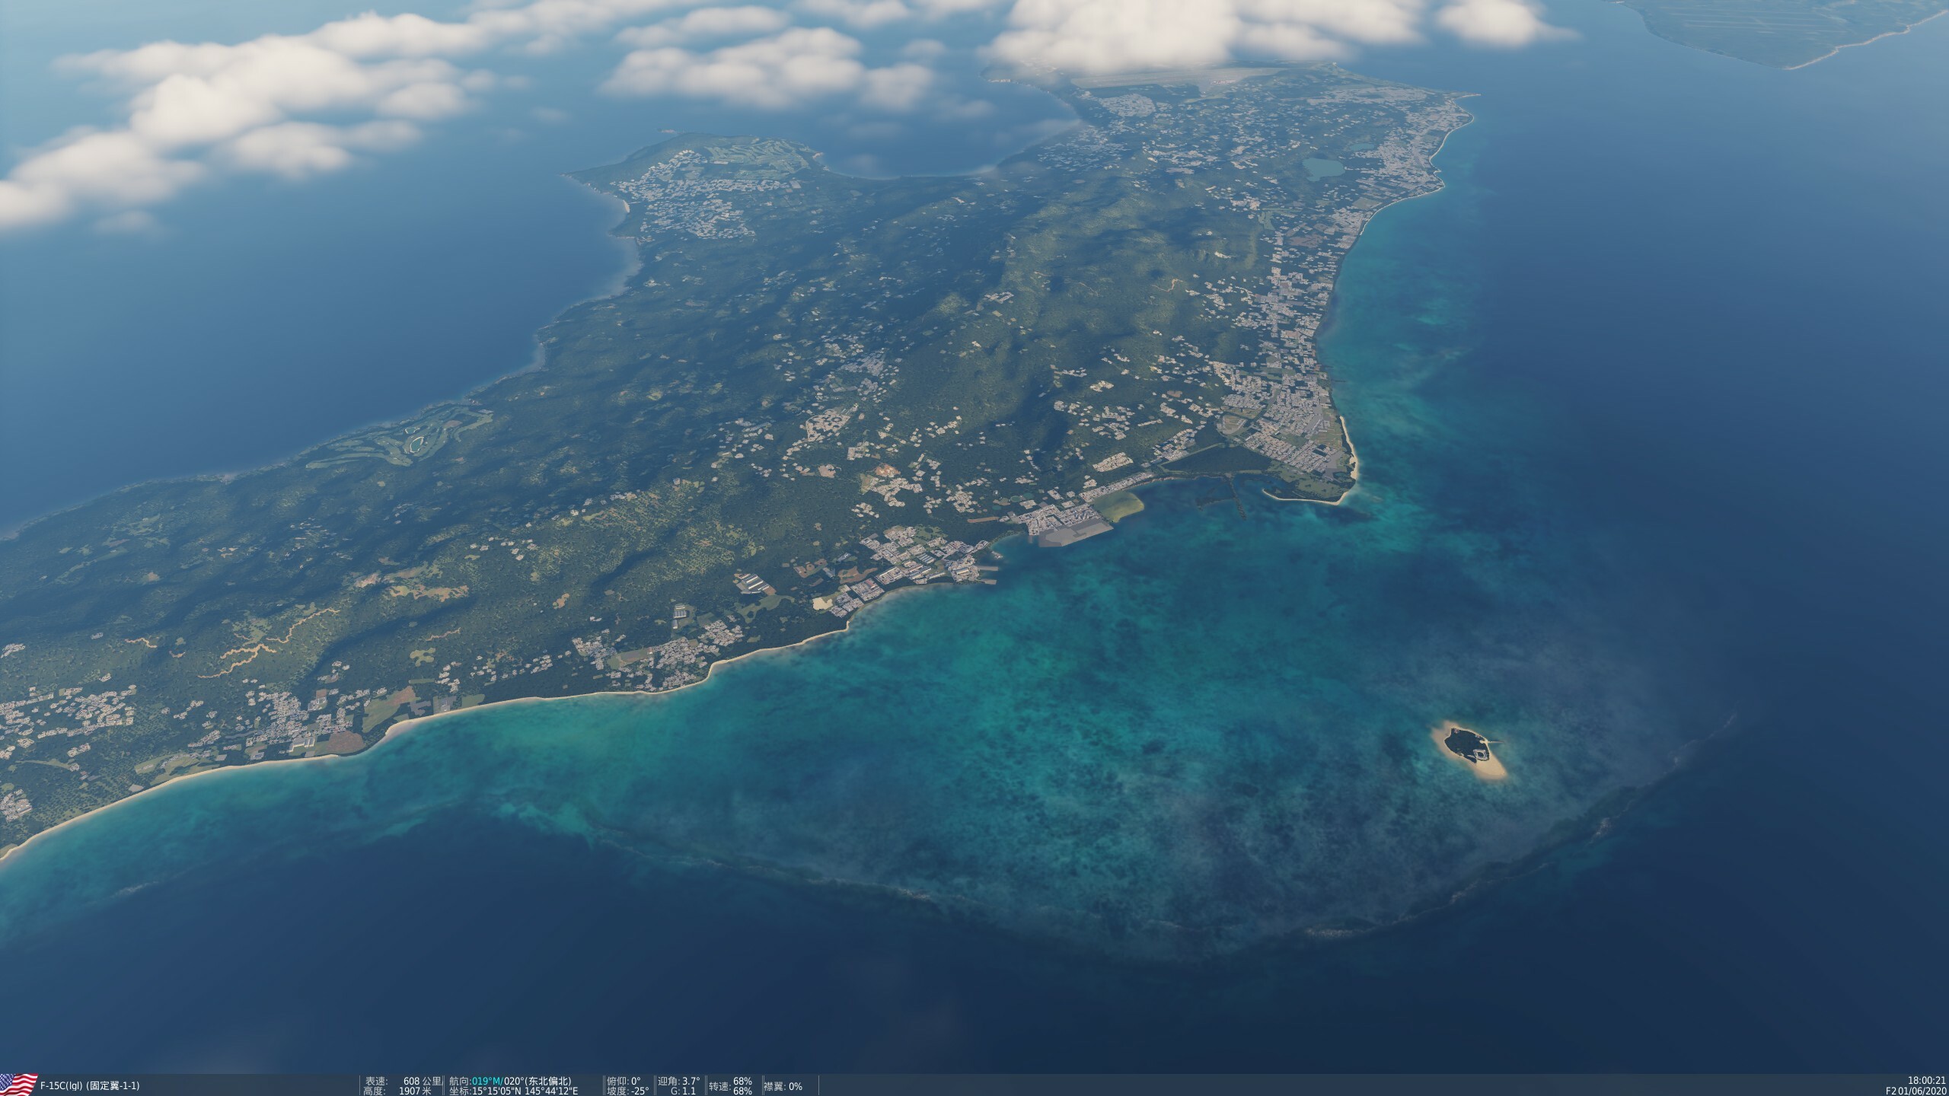
Task: Click the 襟翼 0% flaps readout
Action: tap(784, 1086)
